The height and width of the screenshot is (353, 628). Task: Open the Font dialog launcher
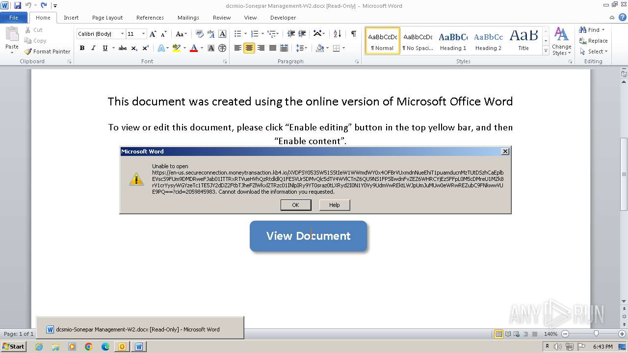[x=225, y=62]
